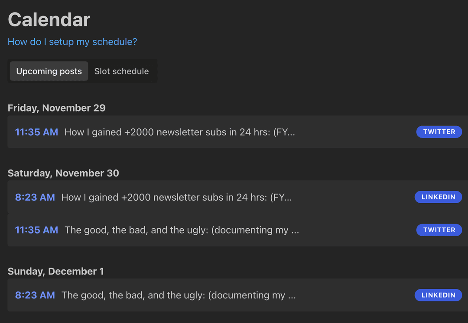
Task: Open the newsletter subs post scheduled Friday
Action: [180, 132]
